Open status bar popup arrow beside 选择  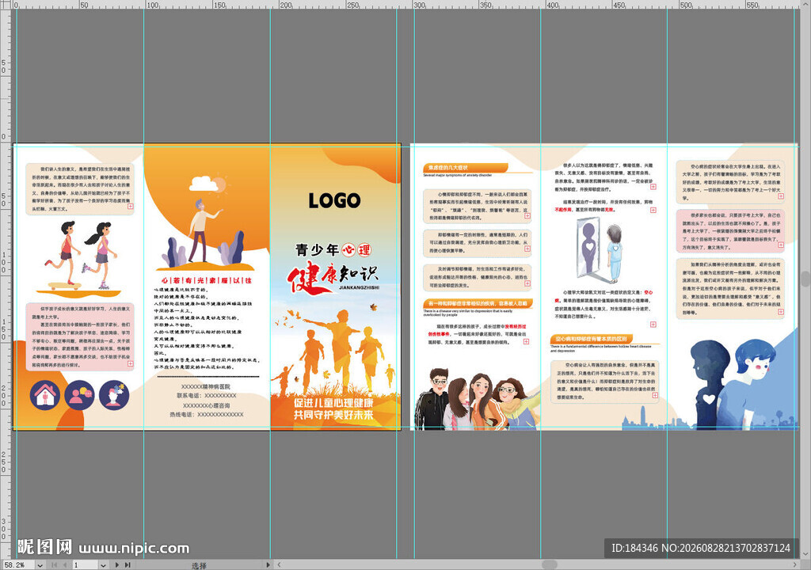[x=268, y=564]
